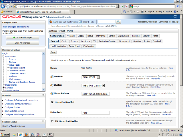The height and width of the screenshot is (137, 183).
Task: Switch to the Protocols tab
Action: pyautogui.click(x=71, y=36)
